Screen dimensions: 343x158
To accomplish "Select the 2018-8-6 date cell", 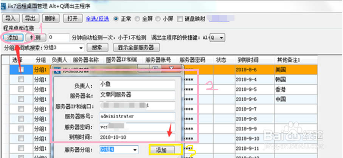I will click(x=255, y=70).
